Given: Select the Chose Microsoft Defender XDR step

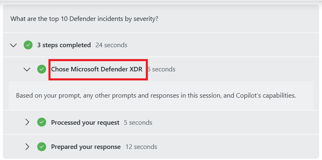Looking at the screenshot, I should tap(97, 69).
